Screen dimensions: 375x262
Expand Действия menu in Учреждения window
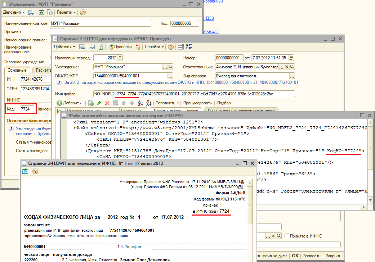[x=14, y=12]
